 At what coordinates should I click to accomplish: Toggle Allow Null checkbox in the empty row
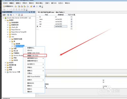pyautogui.click(x=72, y=29)
